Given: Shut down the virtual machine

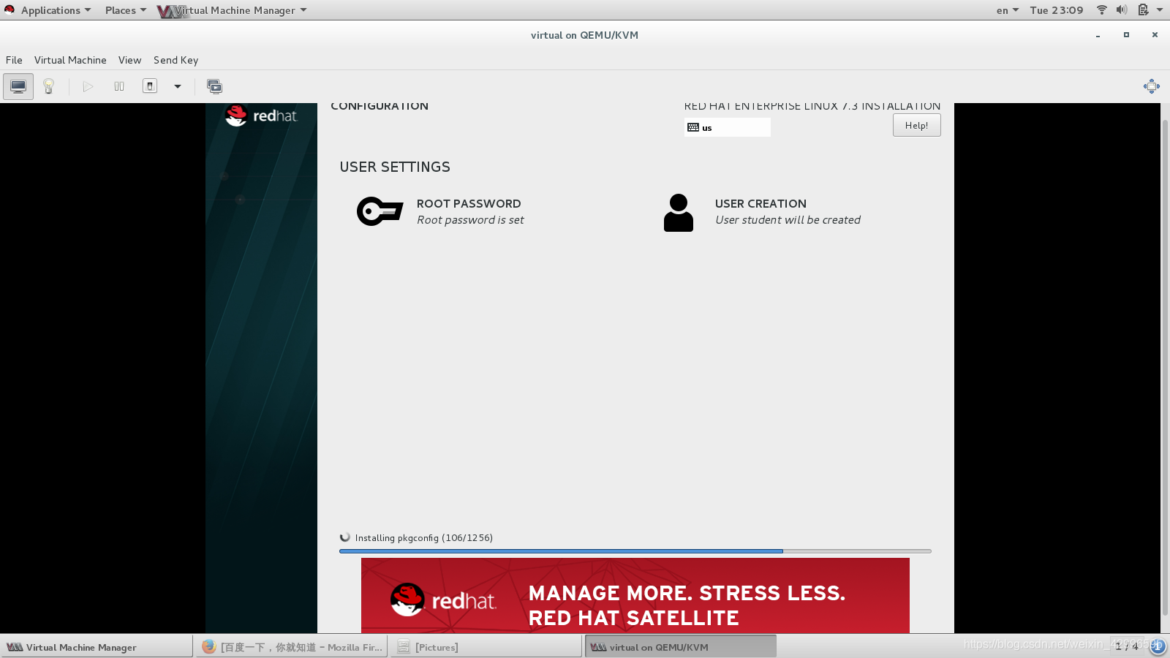Looking at the screenshot, I should [x=150, y=86].
